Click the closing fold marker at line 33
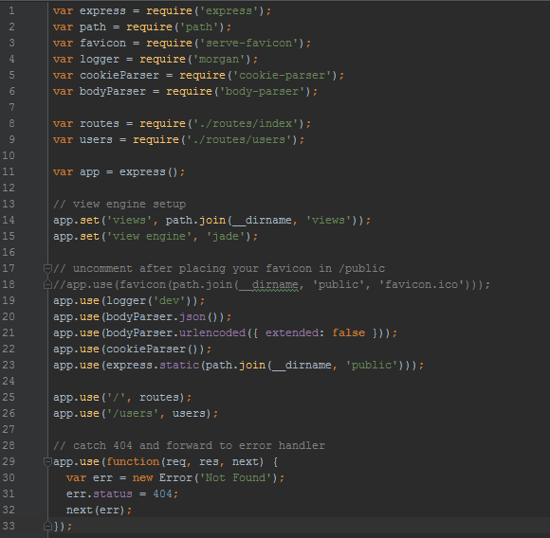 tap(47, 526)
